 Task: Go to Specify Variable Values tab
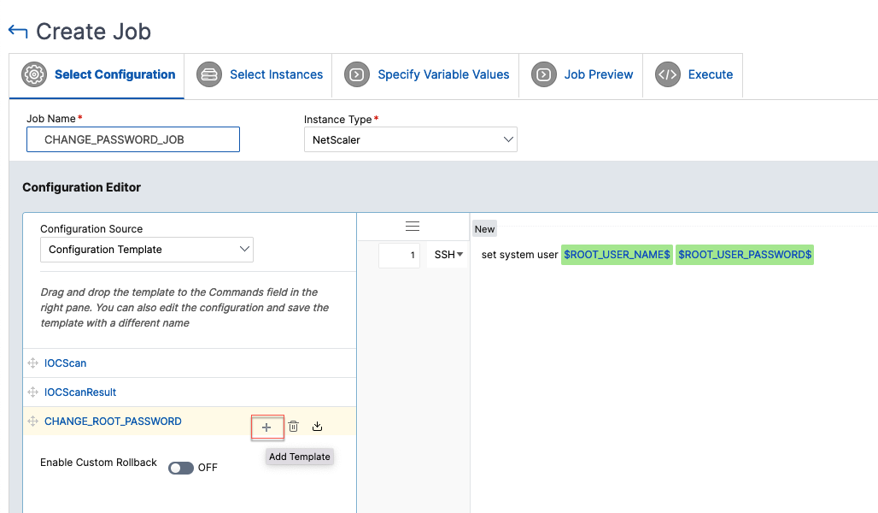coord(425,76)
